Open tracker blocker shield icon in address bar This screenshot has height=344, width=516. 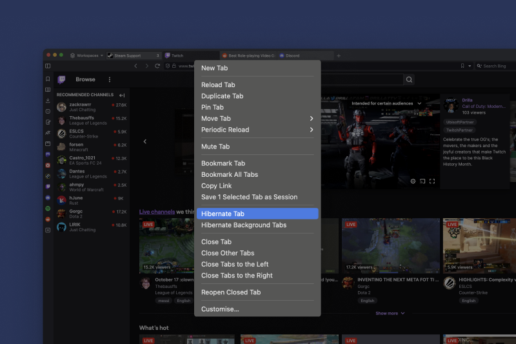(x=168, y=66)
